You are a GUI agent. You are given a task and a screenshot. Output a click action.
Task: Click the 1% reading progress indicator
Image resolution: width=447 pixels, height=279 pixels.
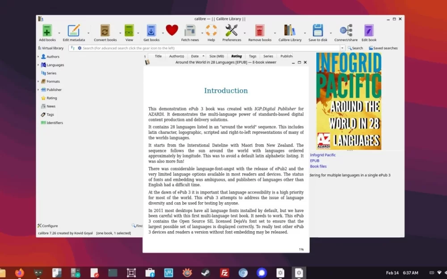[301, 250]
